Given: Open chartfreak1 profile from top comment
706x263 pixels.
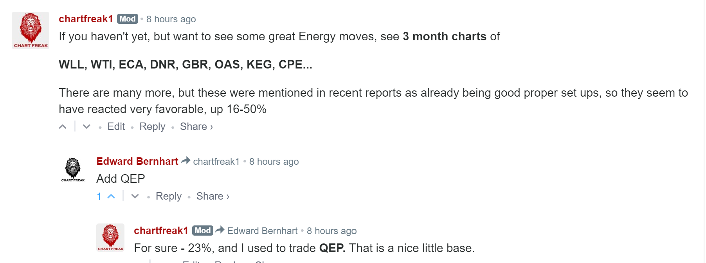Looking at the screenshot, I should pos(86,19).
